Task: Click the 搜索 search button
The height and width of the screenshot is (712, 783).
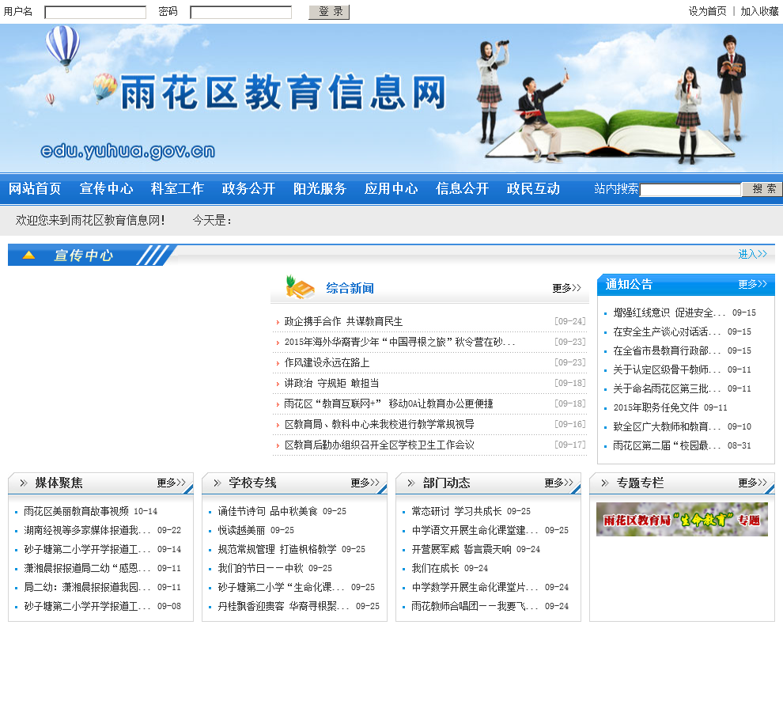Action: point(762,189)
